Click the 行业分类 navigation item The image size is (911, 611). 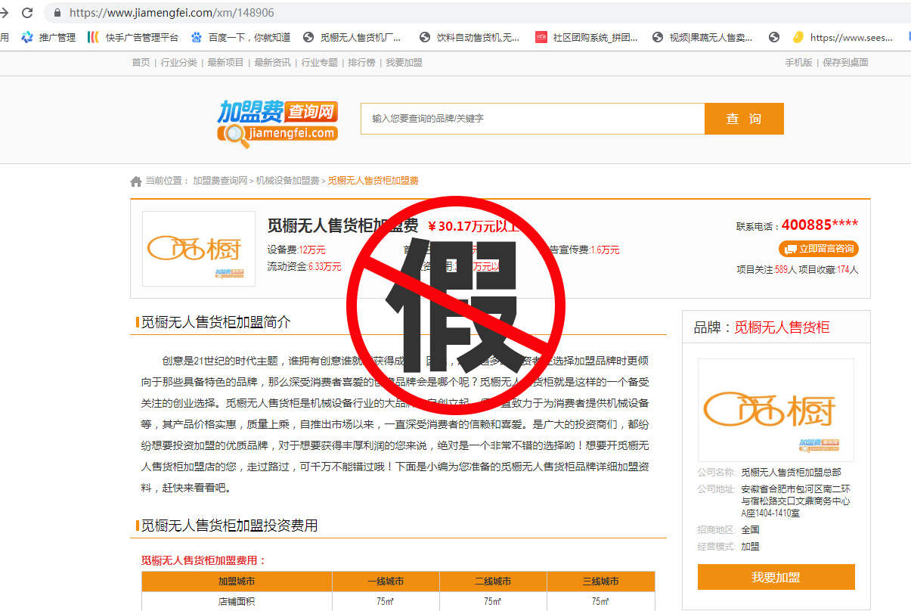178,63
